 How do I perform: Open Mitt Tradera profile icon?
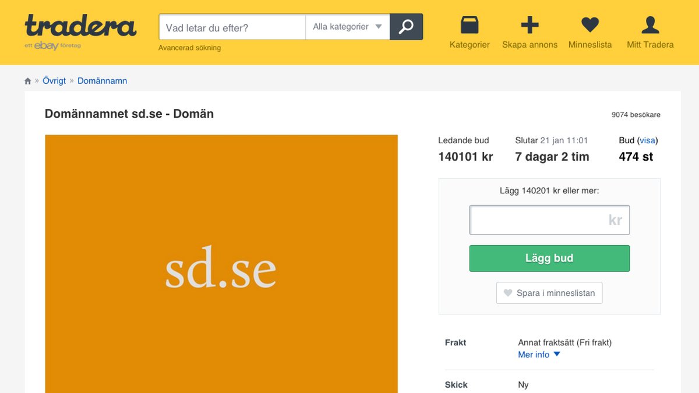click(650, 24)
